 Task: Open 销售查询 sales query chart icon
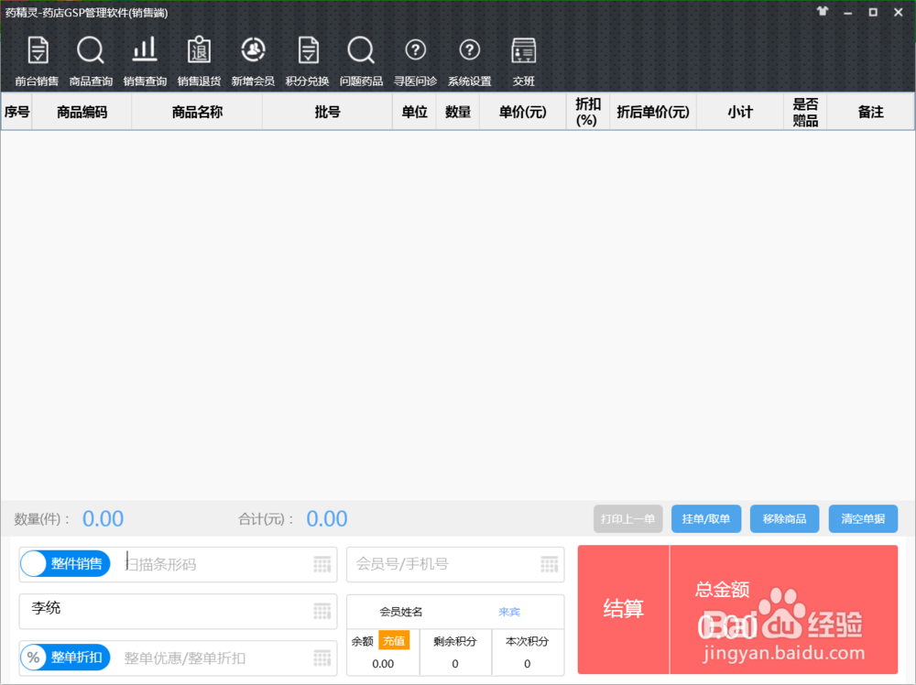coord(145,60)
